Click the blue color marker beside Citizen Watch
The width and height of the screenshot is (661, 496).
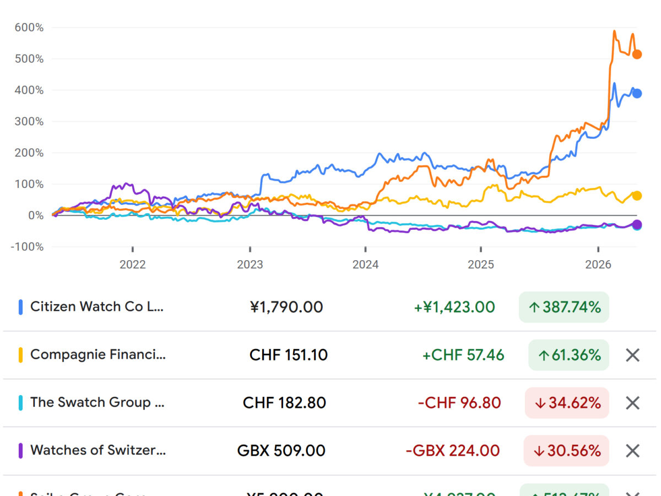click(21, 307)
